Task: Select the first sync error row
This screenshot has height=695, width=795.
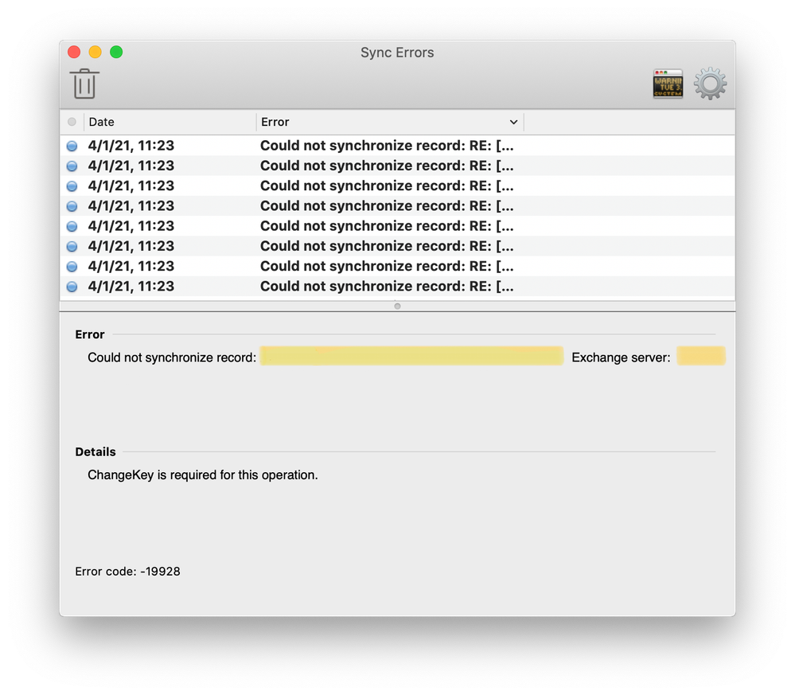Action: (x=397, y=146)
